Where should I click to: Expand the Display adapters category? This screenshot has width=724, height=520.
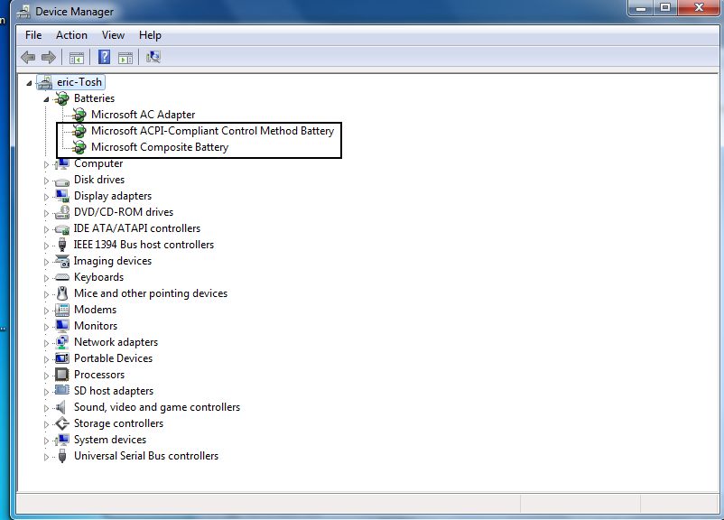[x=46, y=197]
